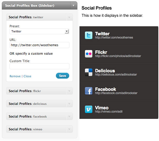Open the flickr.com/photos/adiirockstar link

118,56
